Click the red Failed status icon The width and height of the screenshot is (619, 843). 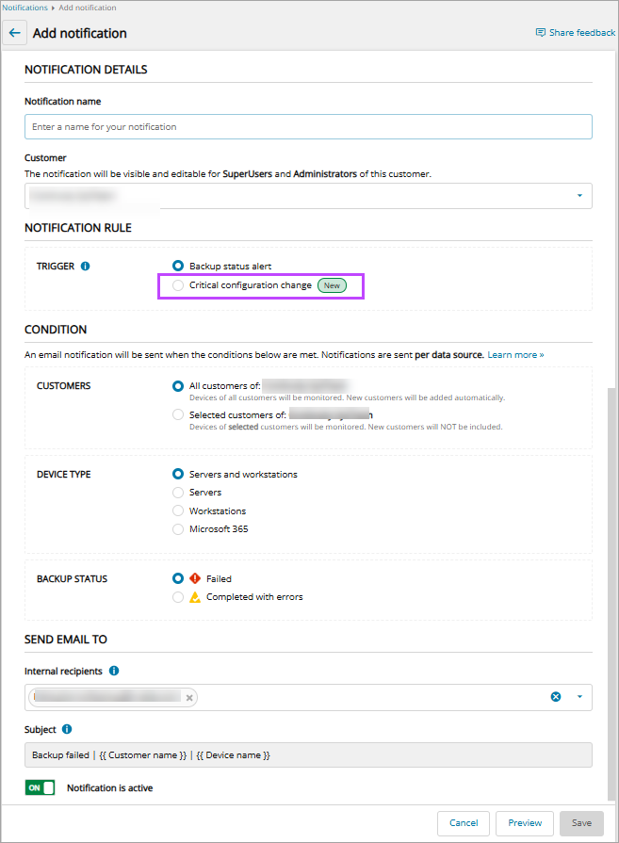click(x=195, y=579)
